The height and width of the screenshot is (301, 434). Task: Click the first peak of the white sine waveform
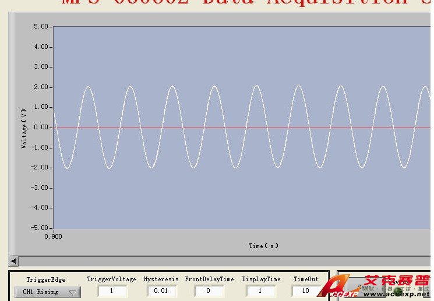point(88,87)
